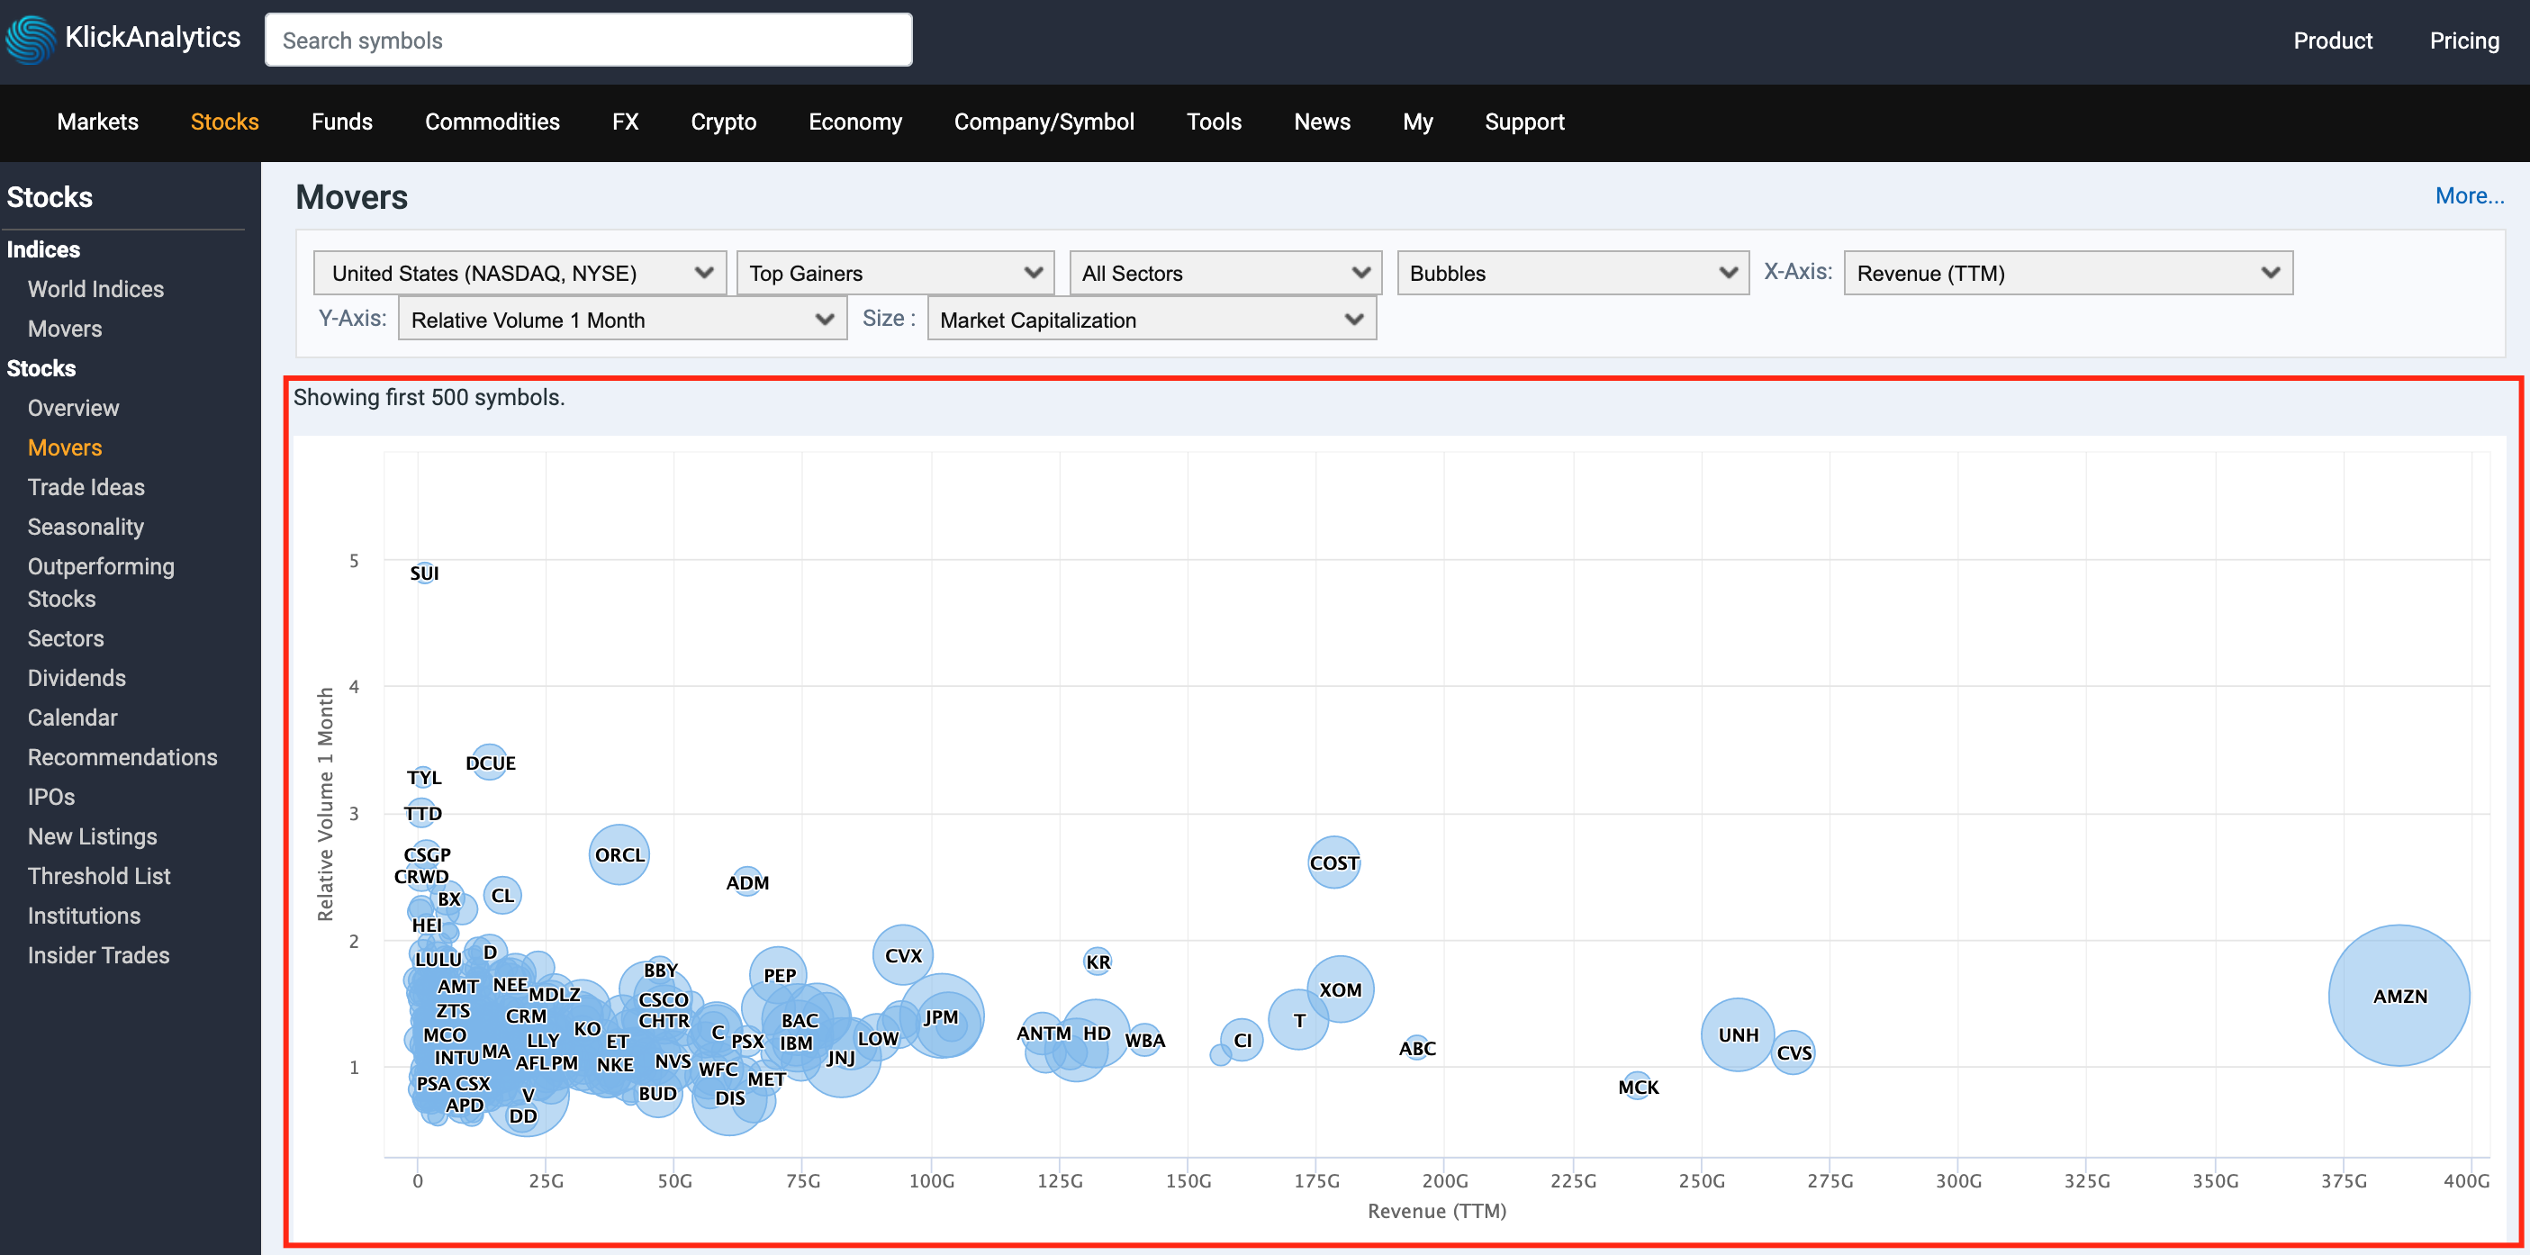The height and width of the screenshot is (1255, 2530).
Task: Open the Stocks menu in the nav bar
Action: (224, 122)
